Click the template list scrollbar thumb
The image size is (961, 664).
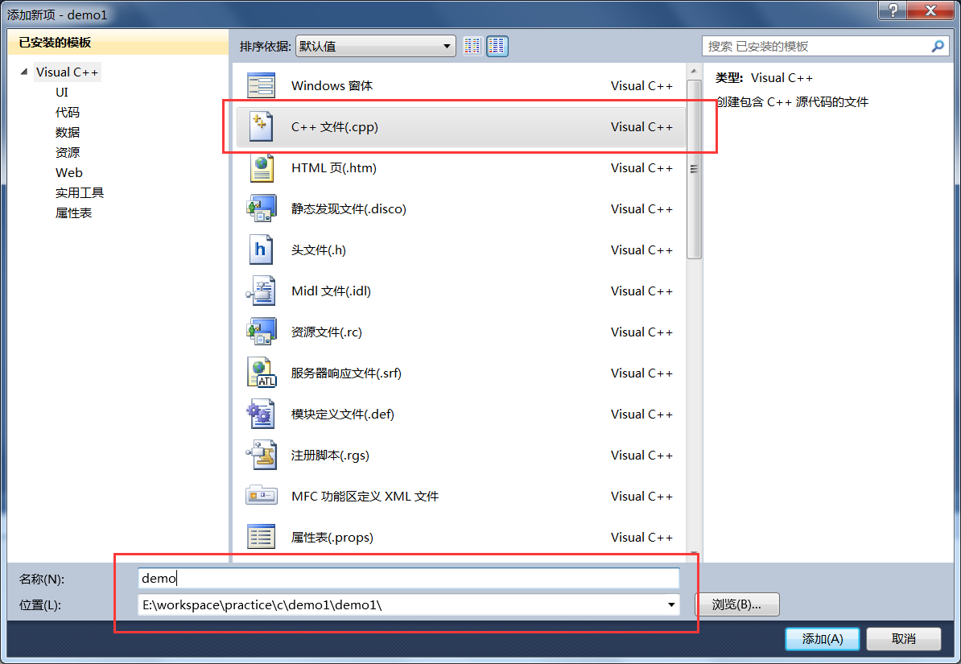click(694, 169)
